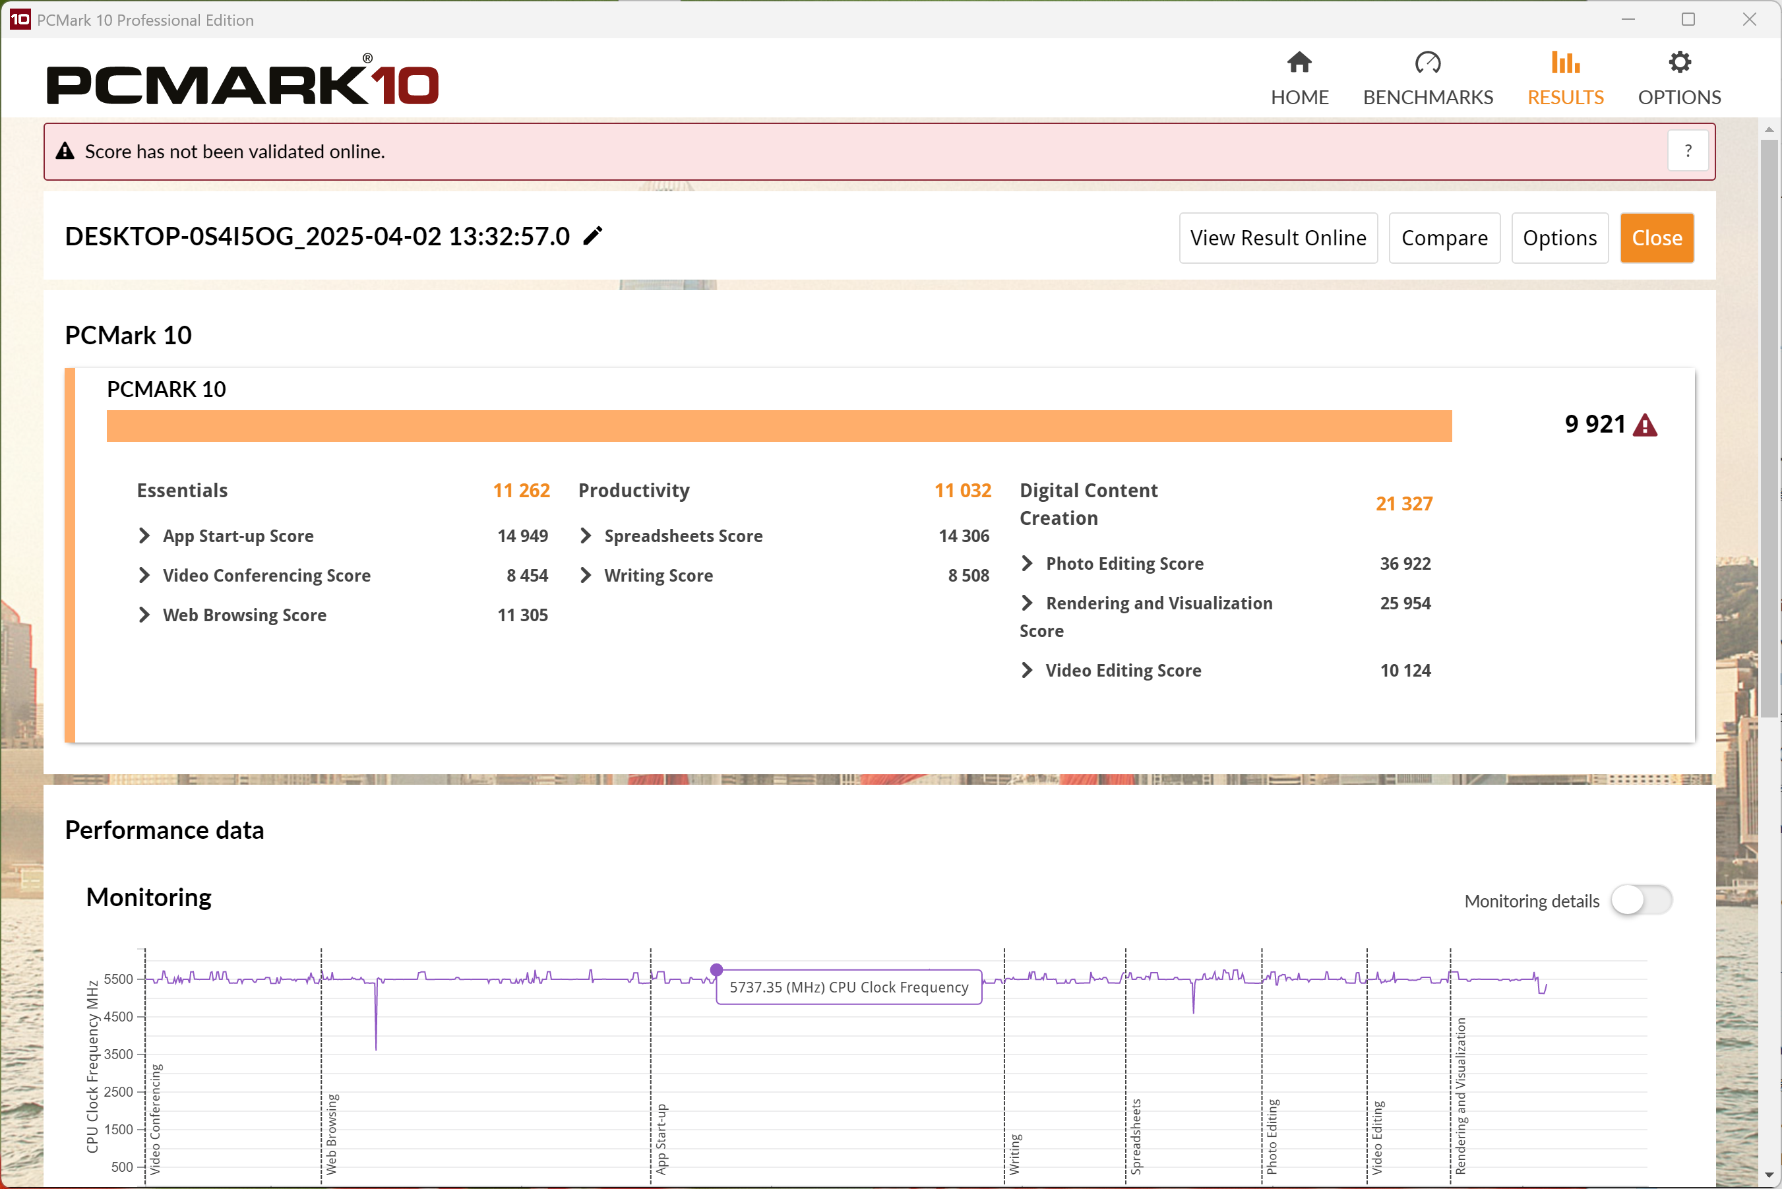Click the purple data point on CPU graph
The image size is (1782, 1189).
716,969
